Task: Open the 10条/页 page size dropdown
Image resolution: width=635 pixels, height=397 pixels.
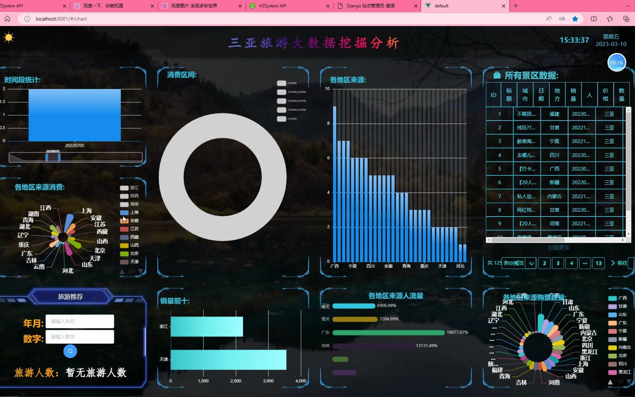Action: point(519,263)
